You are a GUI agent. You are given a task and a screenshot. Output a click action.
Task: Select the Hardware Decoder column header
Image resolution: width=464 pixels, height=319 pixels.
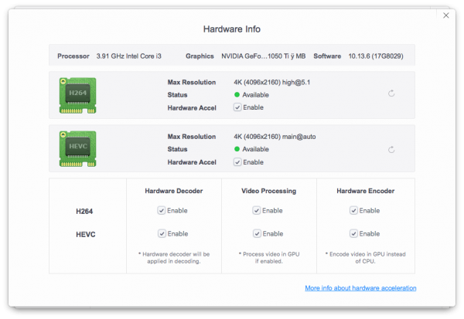(x=174, y=191)
